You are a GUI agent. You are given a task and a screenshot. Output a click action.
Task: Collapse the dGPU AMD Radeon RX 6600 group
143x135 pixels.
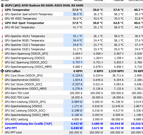pos(2,5)
